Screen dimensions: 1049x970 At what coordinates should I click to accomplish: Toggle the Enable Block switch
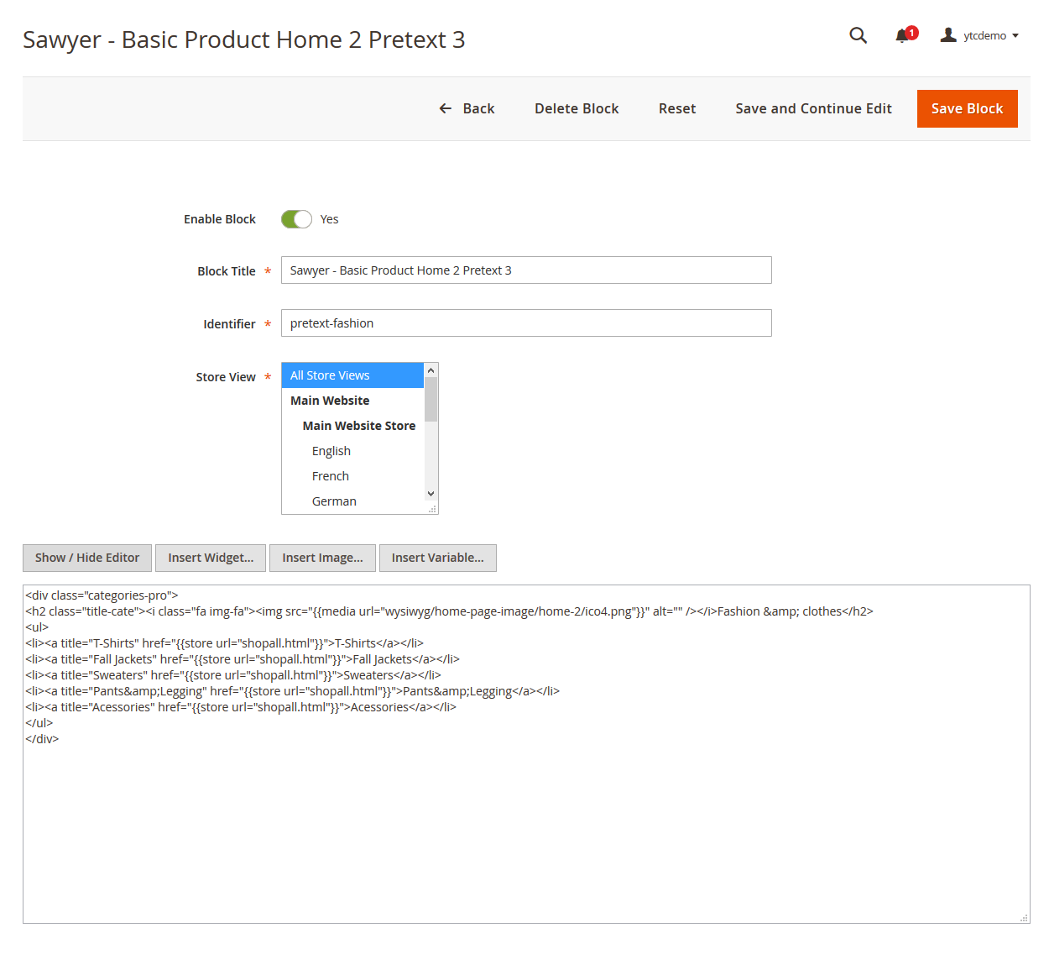pyautogui.click(x=296, y=219)
